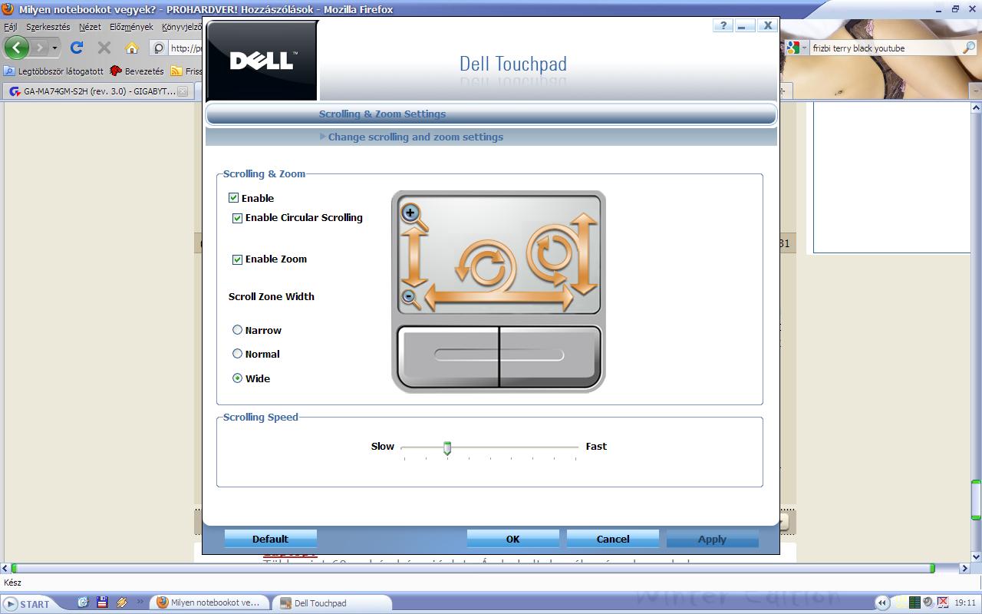Click the search magnifier in Firefox search box
Viewport: 982px width, 614px height.
[969, 48]
